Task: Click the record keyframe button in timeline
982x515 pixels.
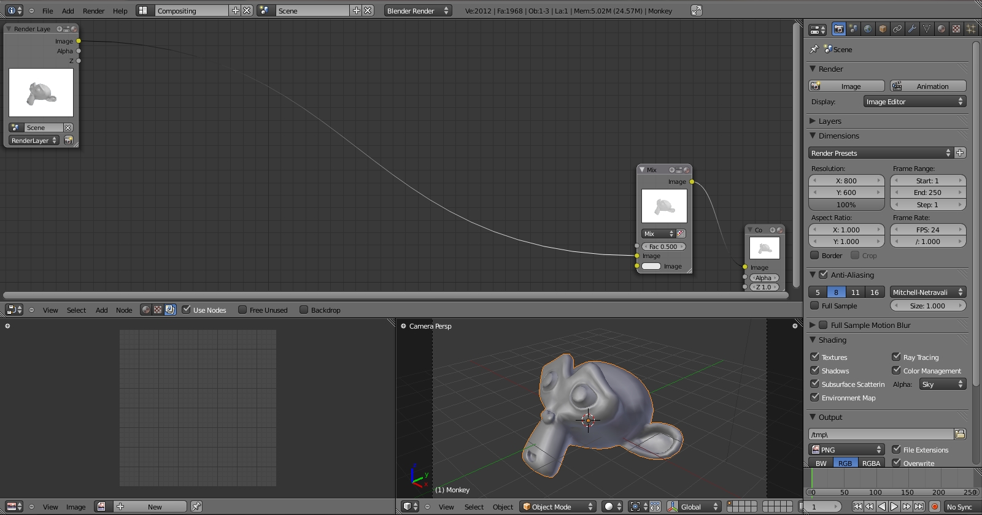Action: 935,506
